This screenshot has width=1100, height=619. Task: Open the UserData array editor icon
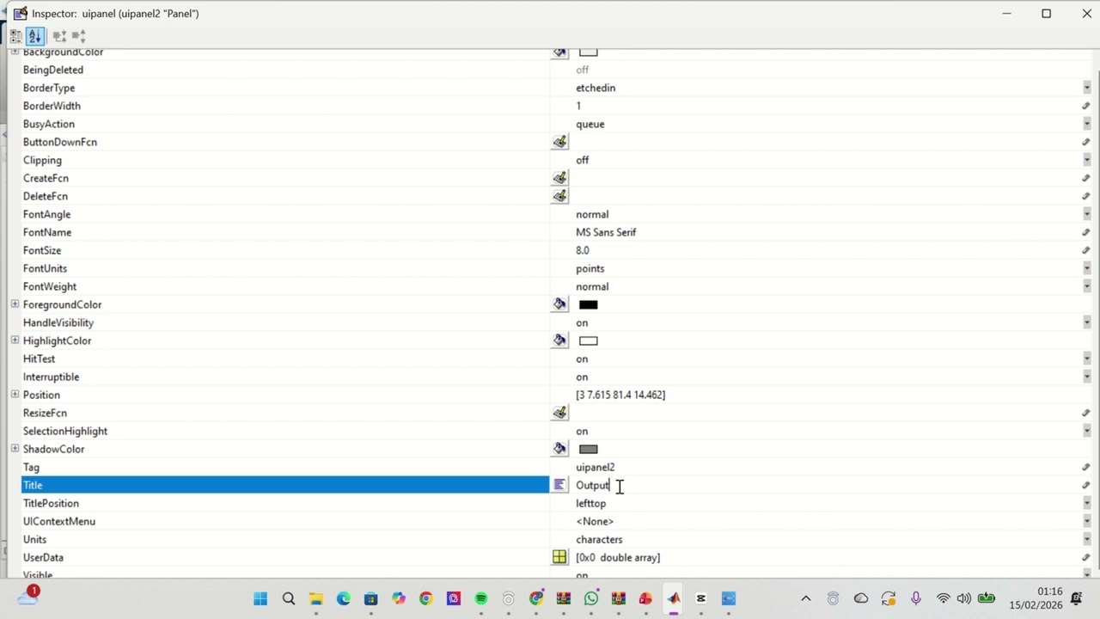[559, 557]
